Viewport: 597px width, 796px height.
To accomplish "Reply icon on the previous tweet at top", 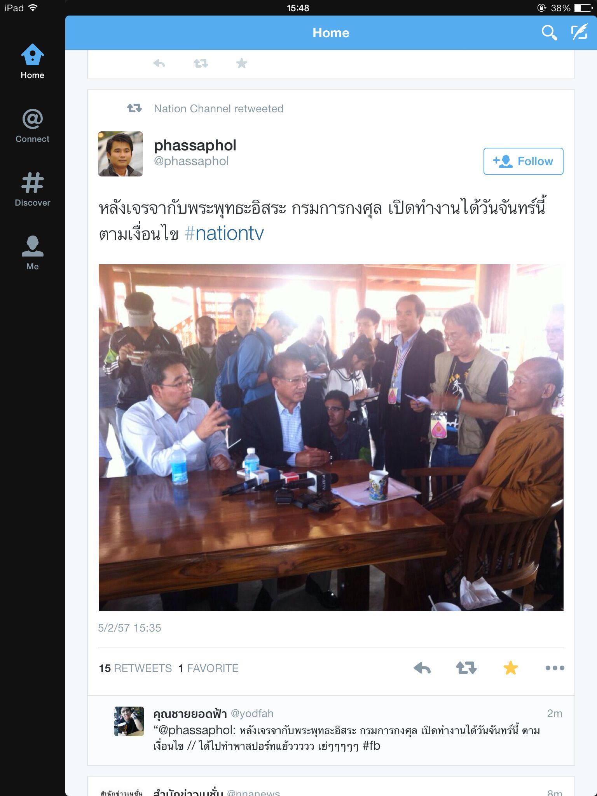I will coord(159,63).
